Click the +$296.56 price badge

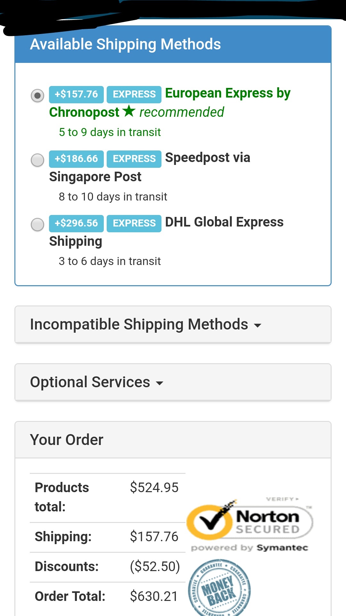tap(76, 223)
